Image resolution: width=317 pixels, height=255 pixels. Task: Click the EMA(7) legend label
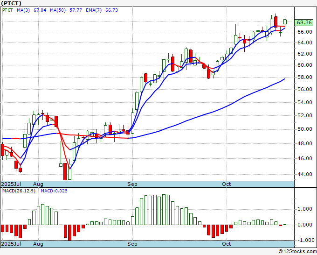(94, 10)
